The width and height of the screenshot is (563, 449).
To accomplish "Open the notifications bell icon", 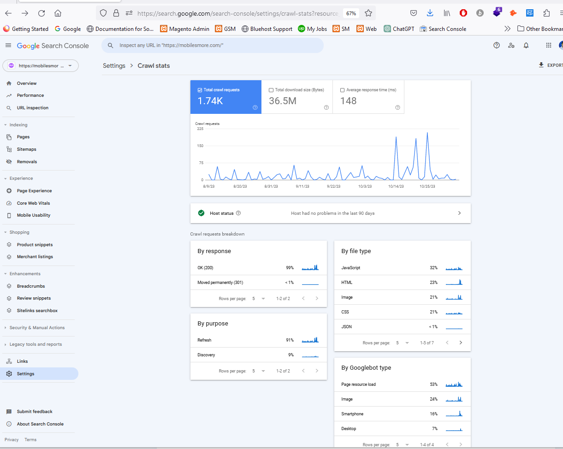I will (526, 45).
